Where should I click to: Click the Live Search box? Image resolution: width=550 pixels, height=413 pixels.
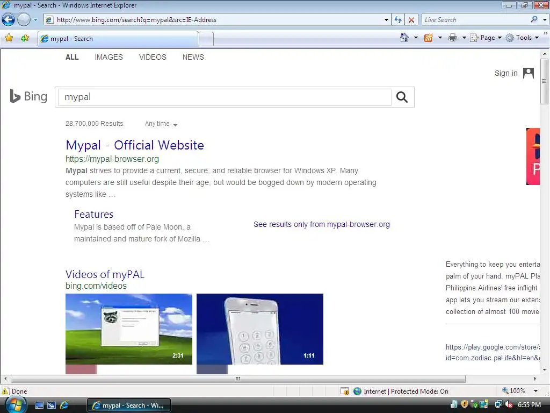tap(474, 20)
